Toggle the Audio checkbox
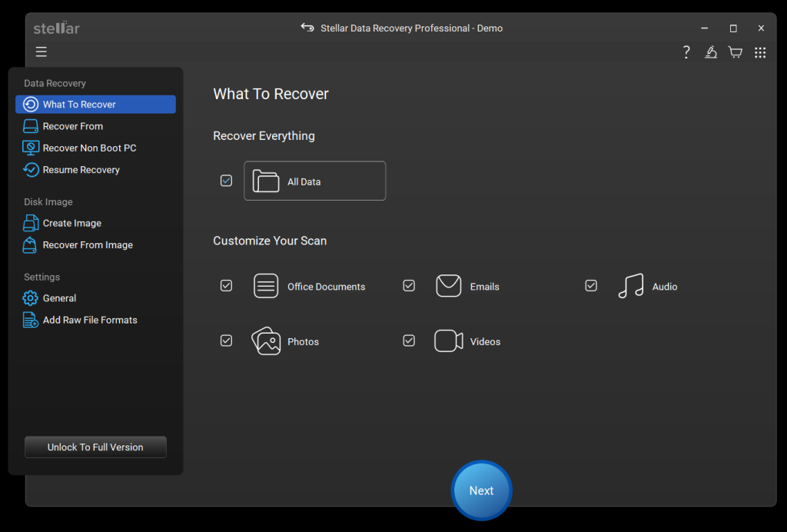 [591, 285]
